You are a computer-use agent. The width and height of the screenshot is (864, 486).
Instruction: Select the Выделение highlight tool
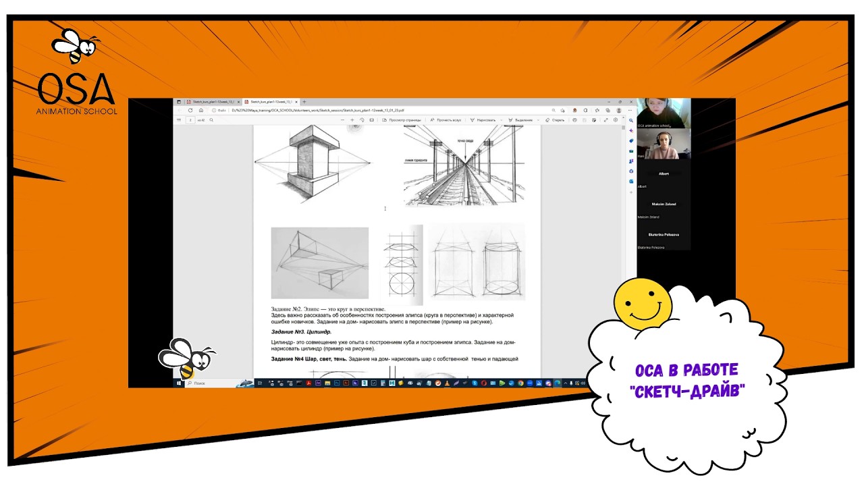(x=520, y=120)
